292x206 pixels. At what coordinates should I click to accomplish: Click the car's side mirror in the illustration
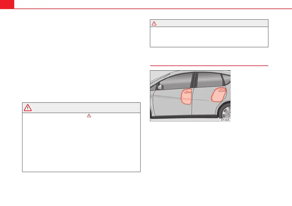pos(160,87)
